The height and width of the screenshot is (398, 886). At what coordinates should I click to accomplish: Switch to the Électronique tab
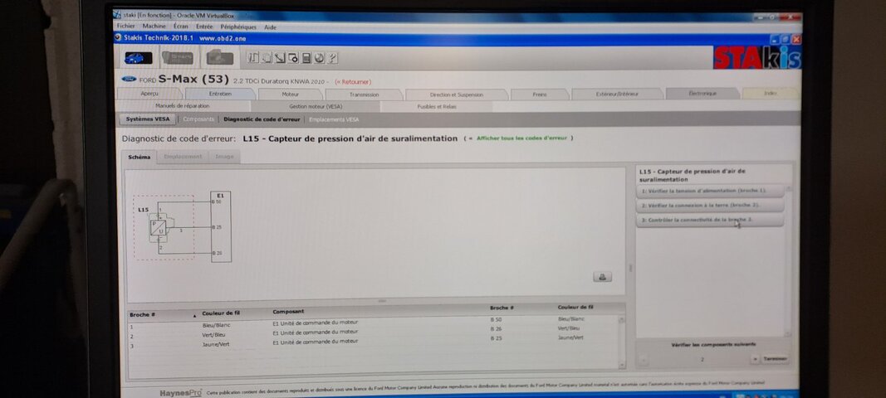(x=702, y=94)
